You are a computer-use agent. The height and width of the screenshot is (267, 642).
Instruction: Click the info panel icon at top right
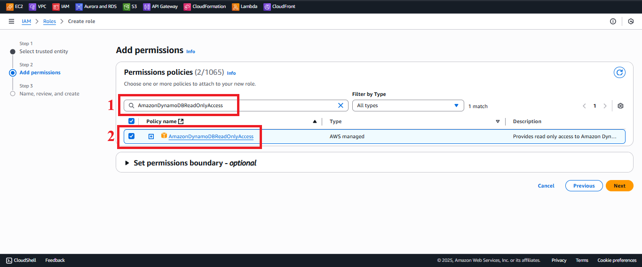coord(613,21)
